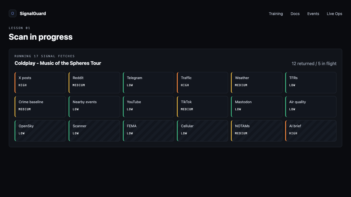The image size is (351, 197).
Task: Open the Reddit signal card
Action: (x=94, y=83)
